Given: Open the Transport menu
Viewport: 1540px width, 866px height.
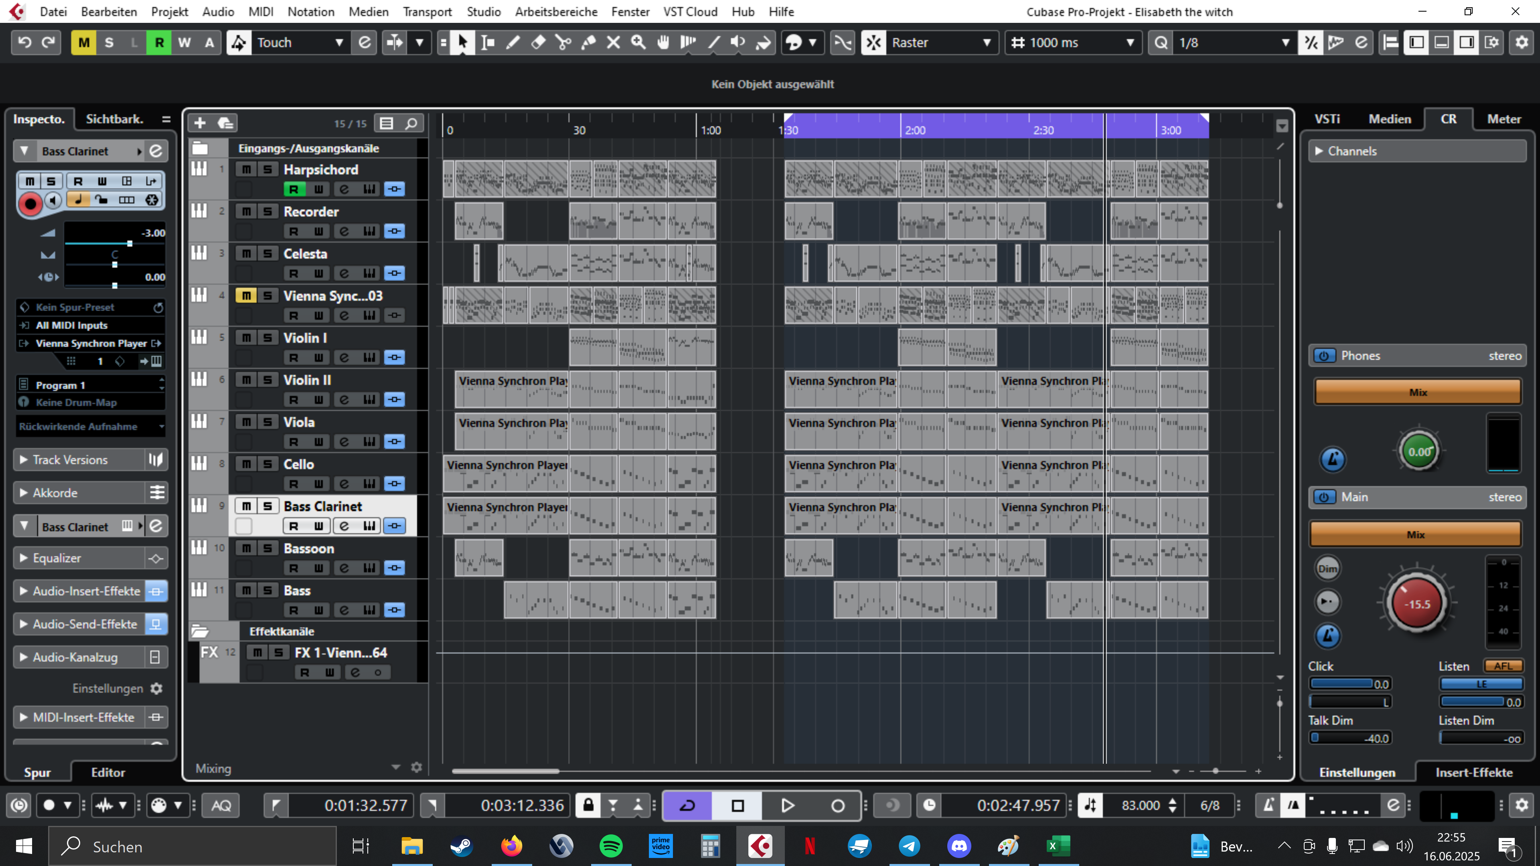Looking at the screenshot, I should 427,11.
